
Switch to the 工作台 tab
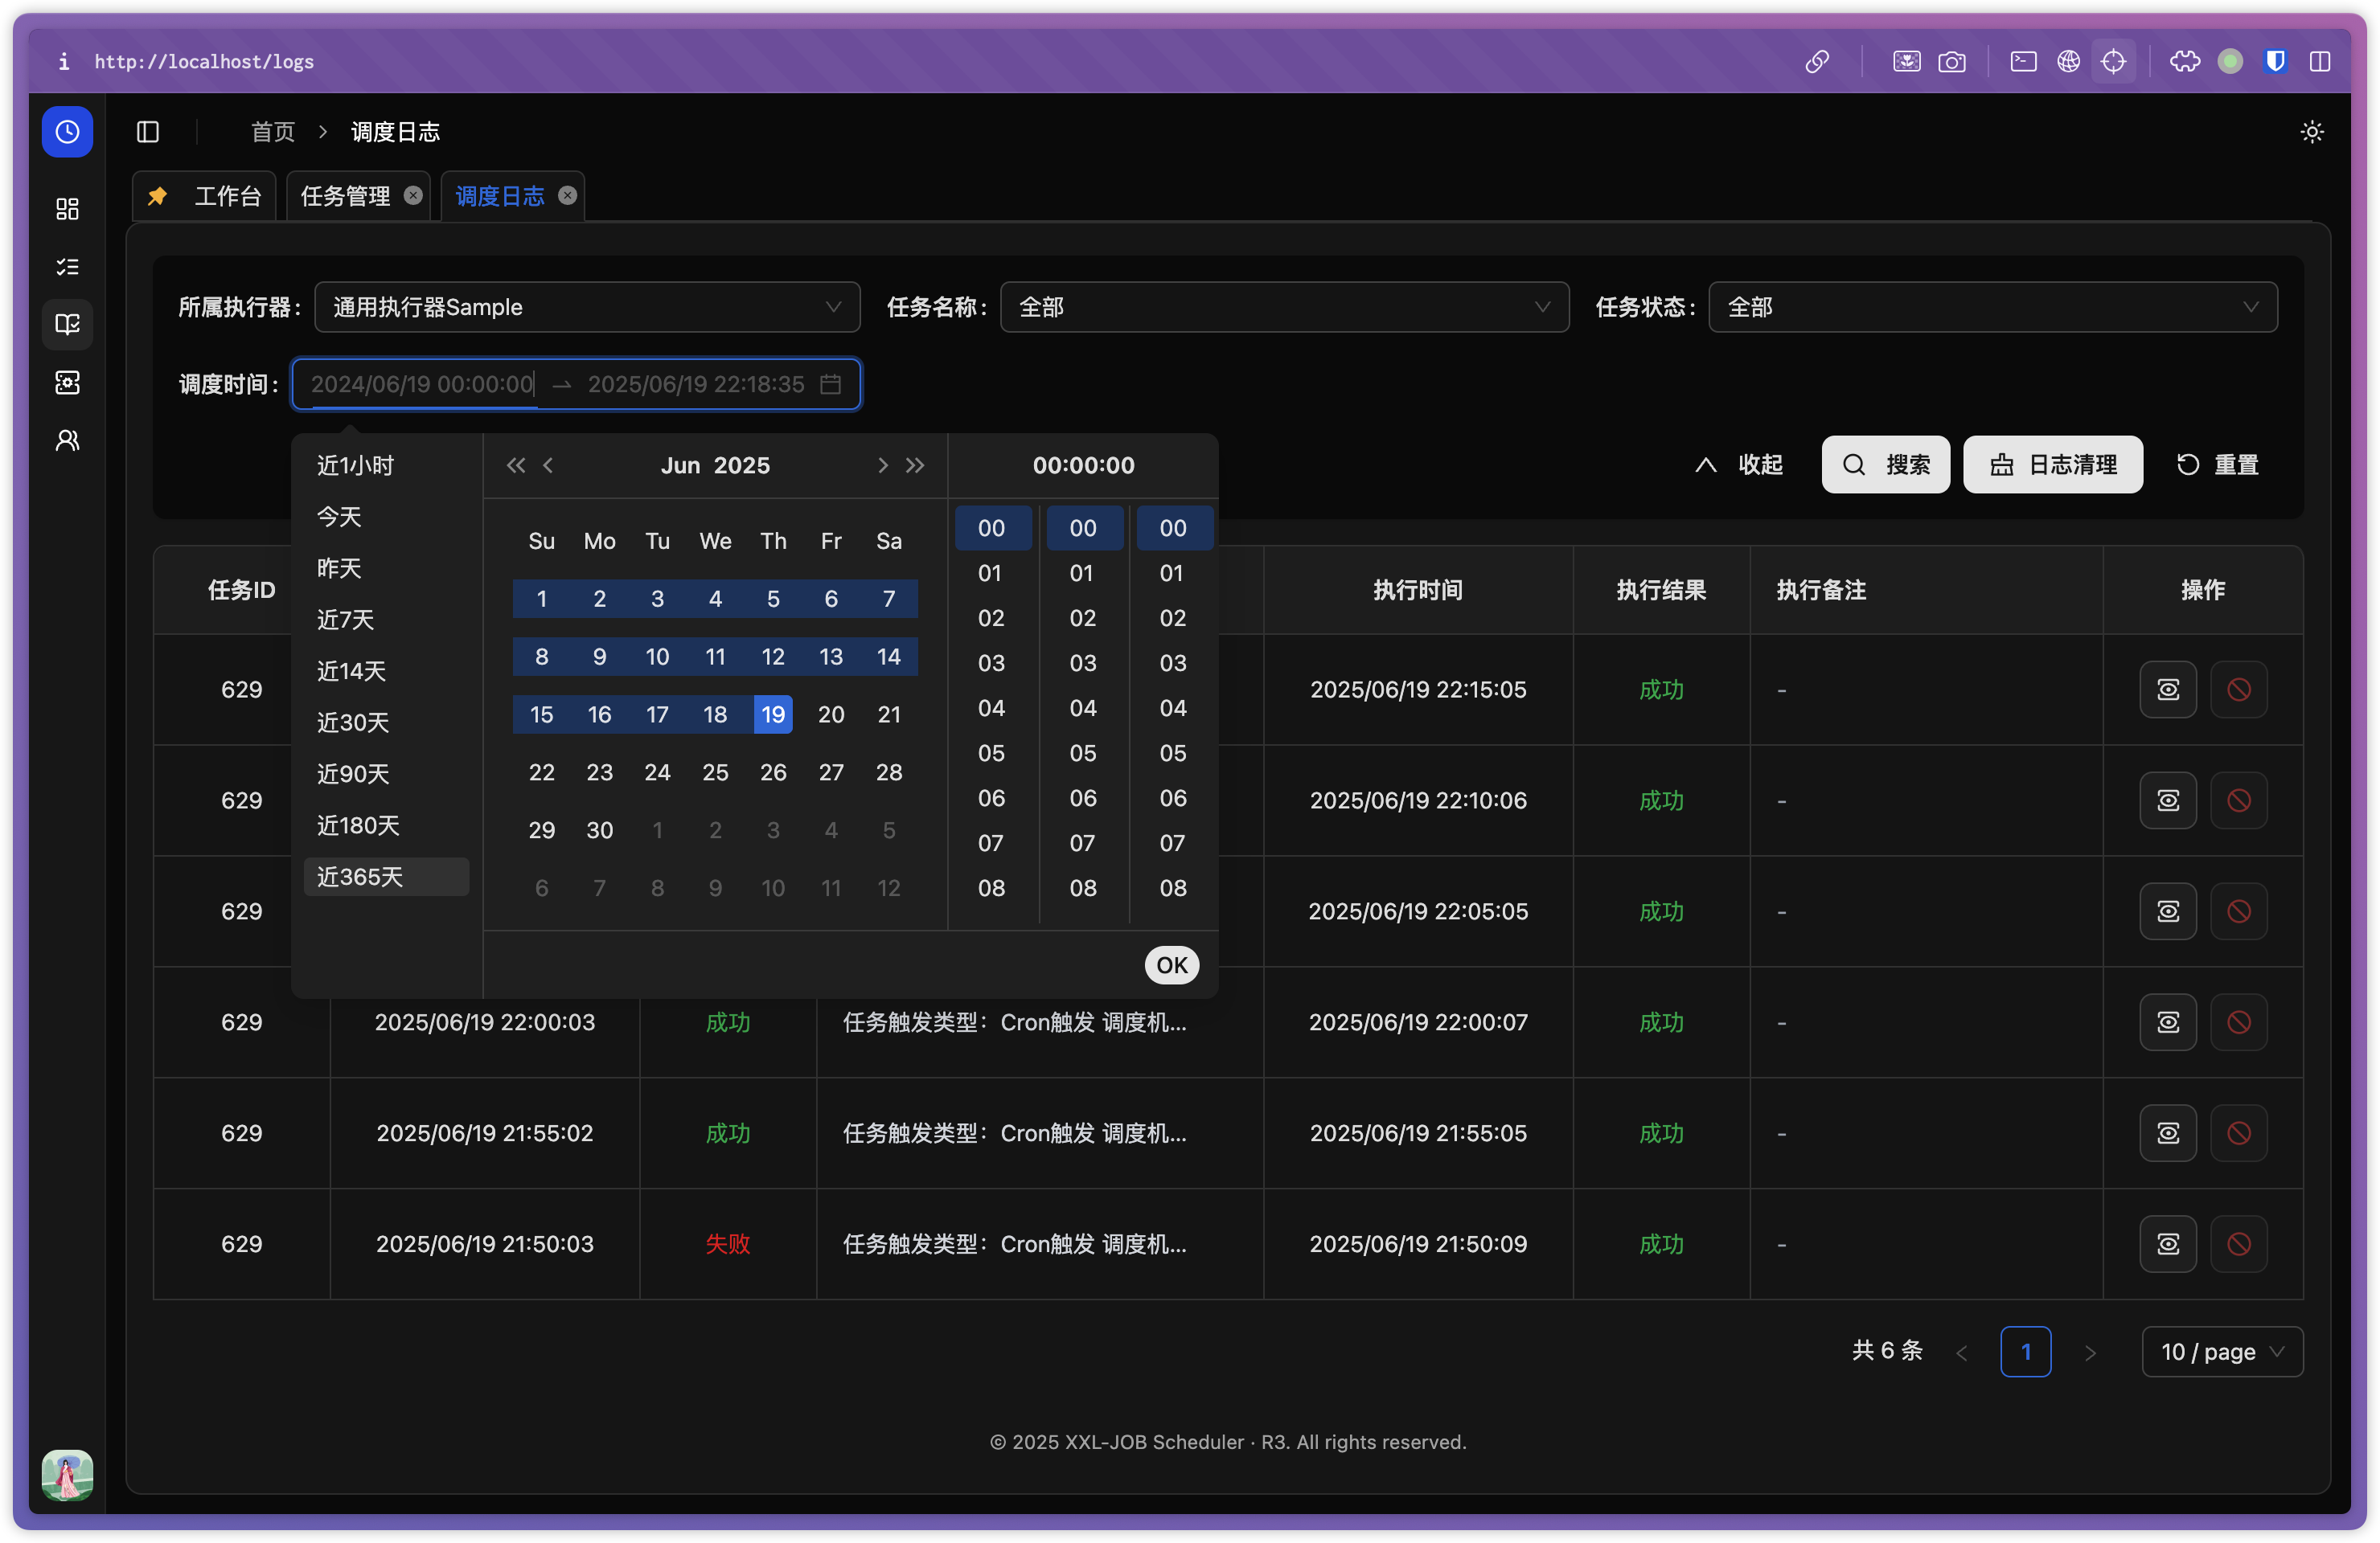tap(227, 194)
